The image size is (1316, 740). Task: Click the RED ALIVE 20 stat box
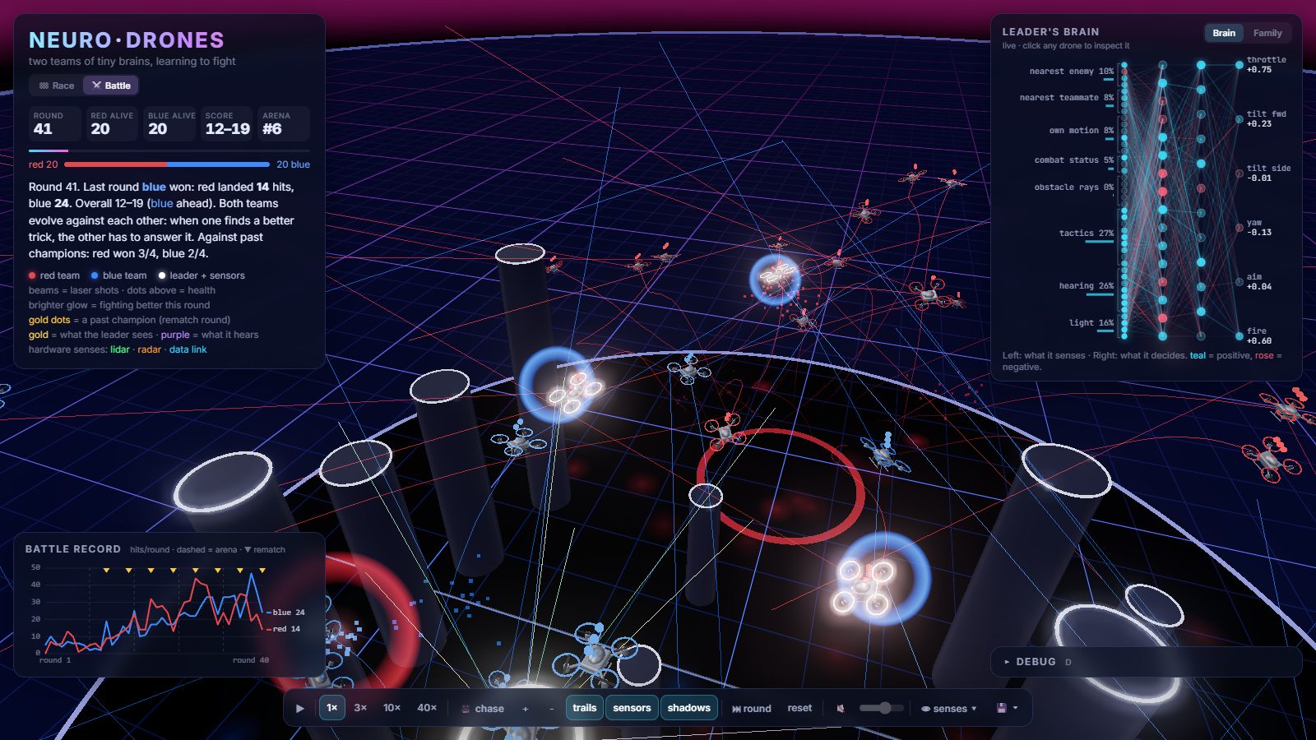pos(112,123)
